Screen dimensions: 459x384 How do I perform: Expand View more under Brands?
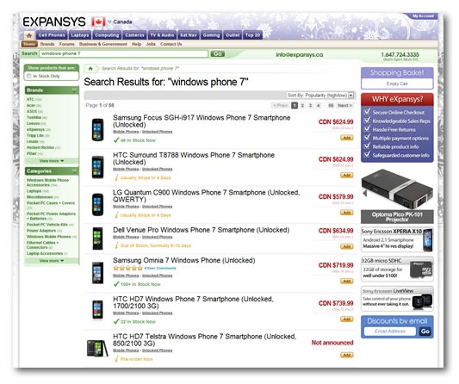coord(52,161)
